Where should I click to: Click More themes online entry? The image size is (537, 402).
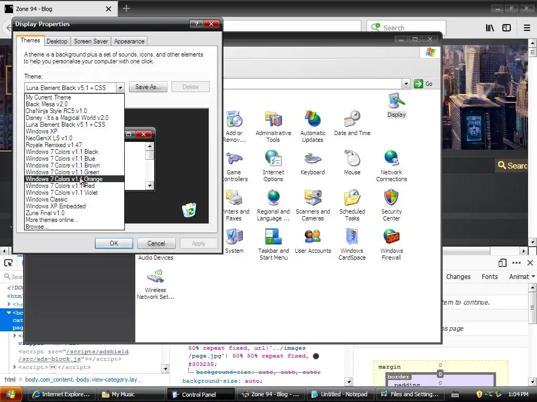[74, 220]
